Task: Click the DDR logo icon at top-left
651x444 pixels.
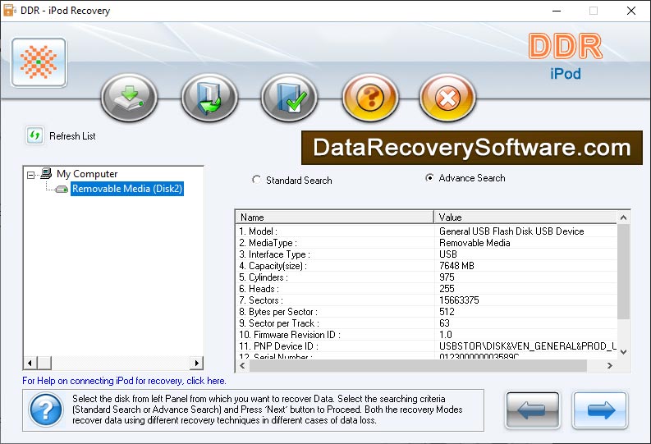Action: pos(39,62)
